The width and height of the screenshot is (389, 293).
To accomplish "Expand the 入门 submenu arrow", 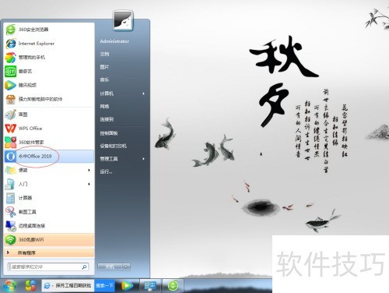I will point(89,184).
